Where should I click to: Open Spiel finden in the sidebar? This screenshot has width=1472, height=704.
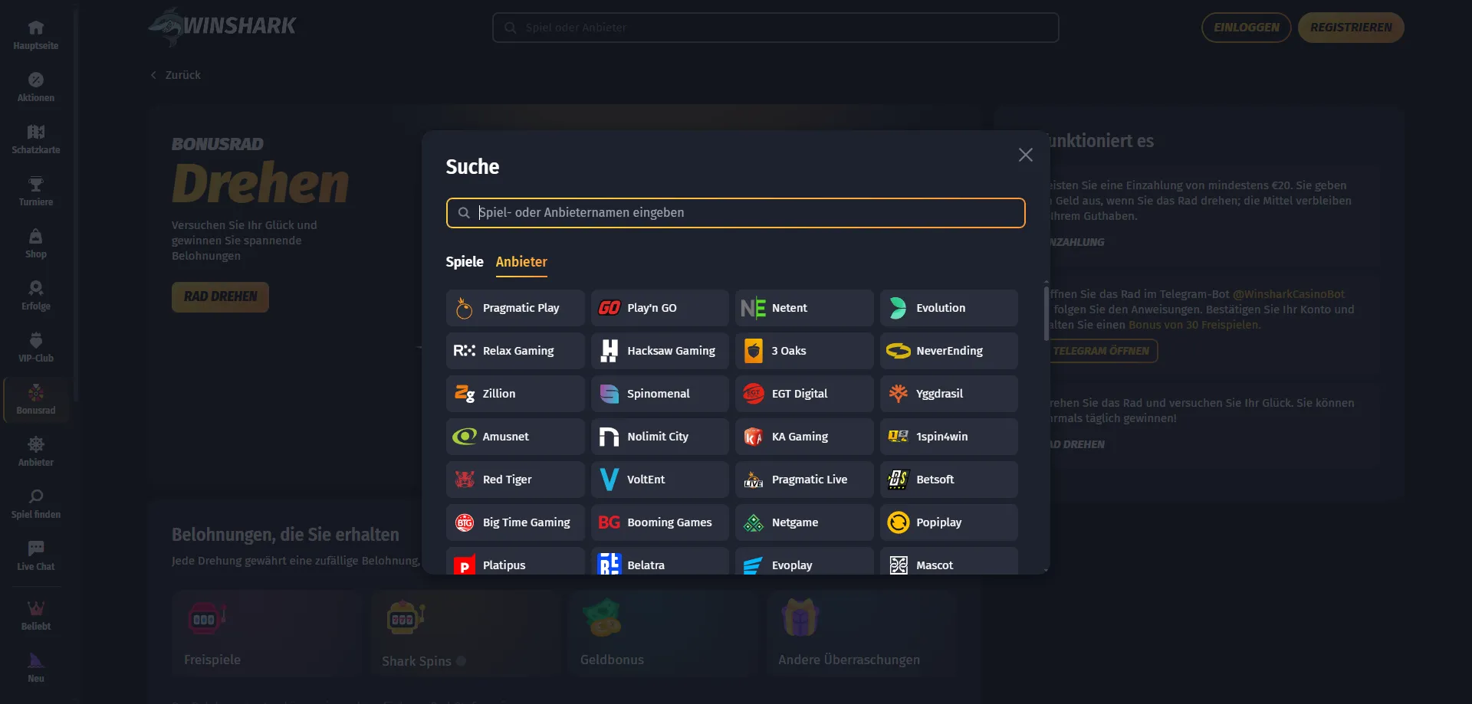tap(35, 504)
